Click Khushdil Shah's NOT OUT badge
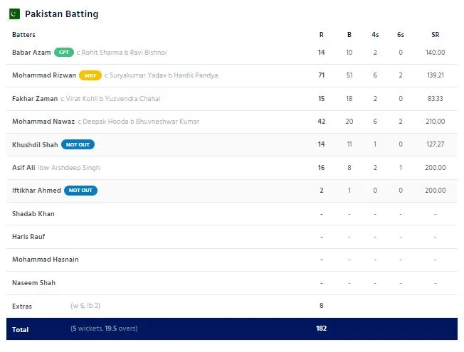464x352 pixels. [78, 144]
